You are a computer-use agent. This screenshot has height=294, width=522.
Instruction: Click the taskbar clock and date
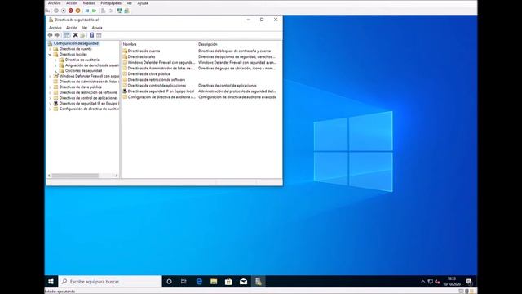pos(451,282)
